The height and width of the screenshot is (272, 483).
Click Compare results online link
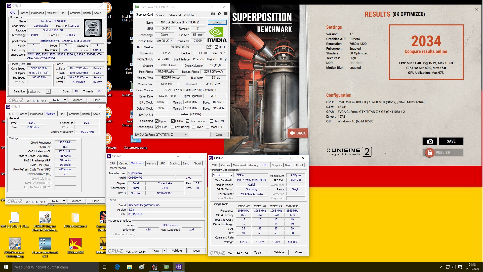(426, 51)
